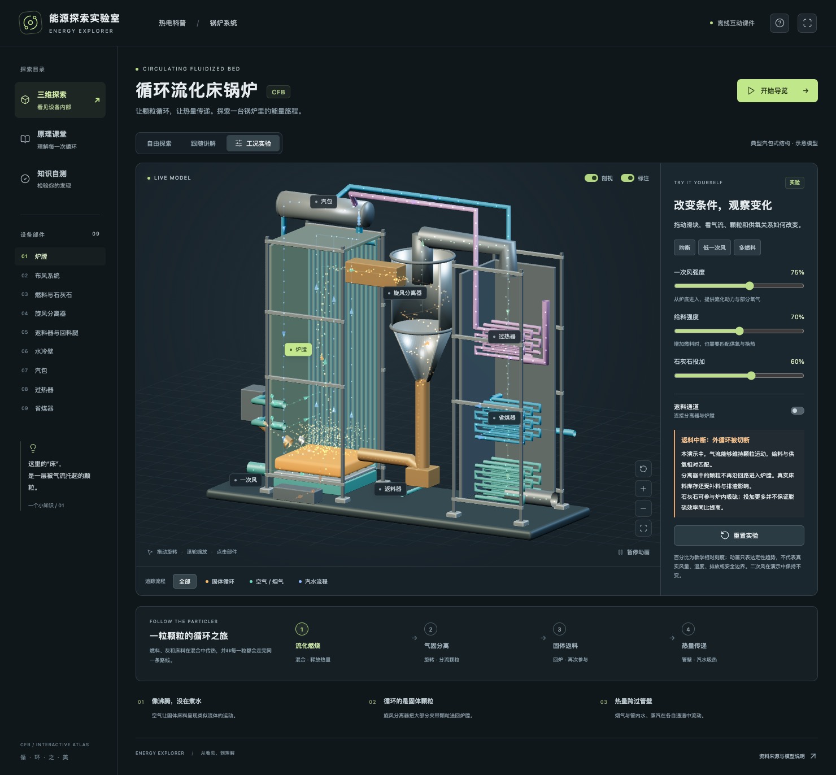Select the 一次风 label on the model
836x775 pixels.
245,480
